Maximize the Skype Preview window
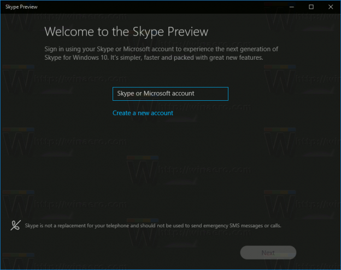 coord(311,7)
